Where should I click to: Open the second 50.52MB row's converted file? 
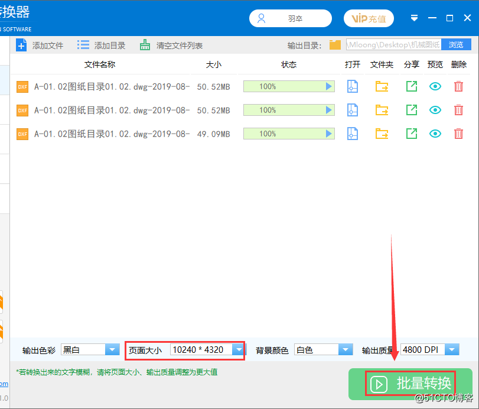pyautogui.click(x=353, y=110)
